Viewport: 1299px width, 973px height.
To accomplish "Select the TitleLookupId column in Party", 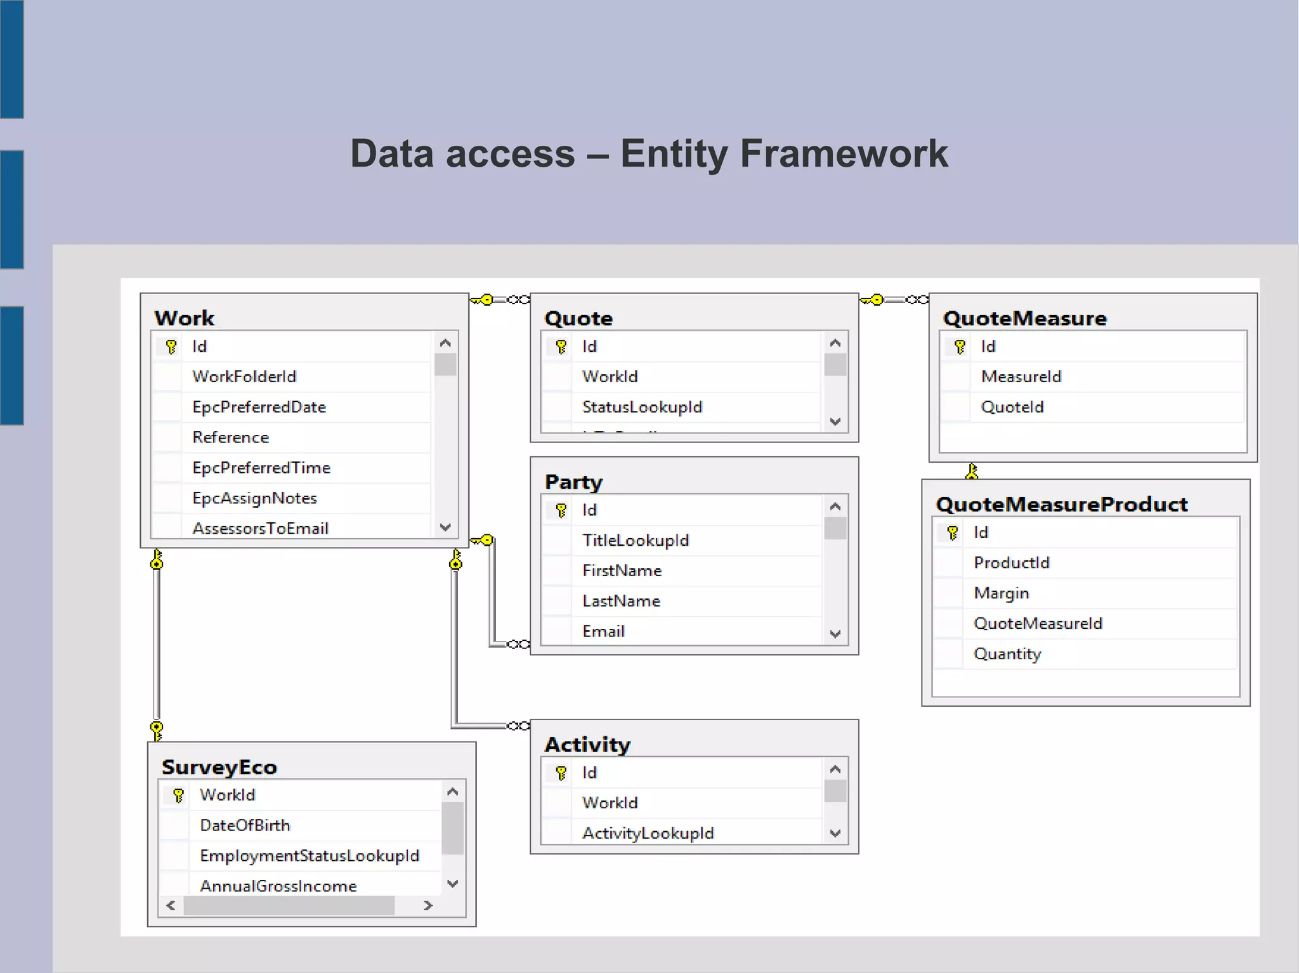I will (x=682, y=541).
